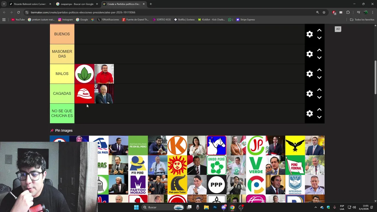Select the Integridad Democrática handshake logo

pyautogui.click(x=295, y=185)
